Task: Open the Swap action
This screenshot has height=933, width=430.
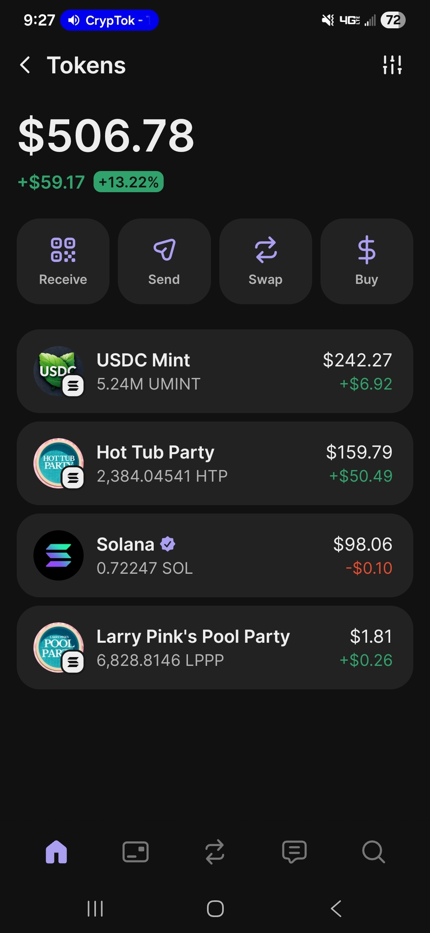Action: [265, 261]
